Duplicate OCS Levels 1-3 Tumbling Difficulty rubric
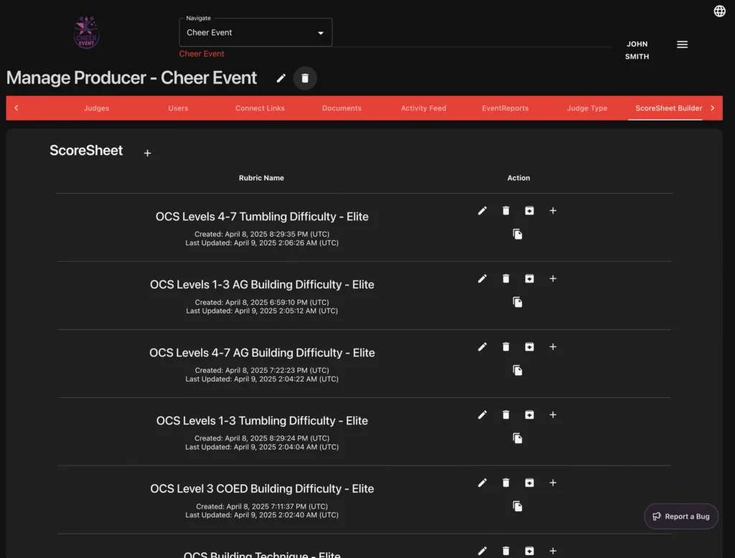The height and width of the screenshot is (558, 735). pyautogui.click(x=517, y=438)
